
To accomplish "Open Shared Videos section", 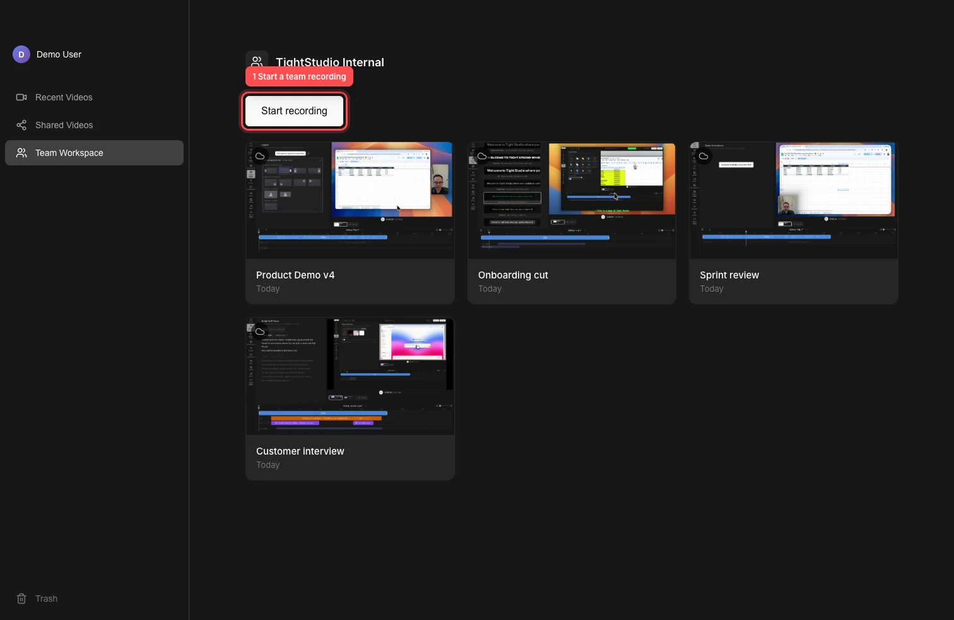I will tap(95, 125).
